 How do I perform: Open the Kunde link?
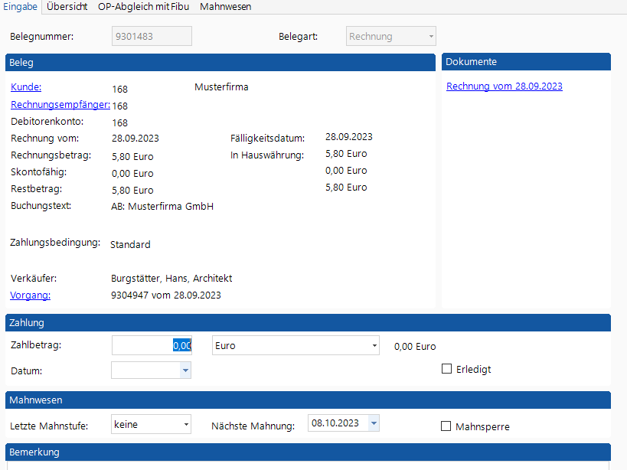click(x=26, y=87)
